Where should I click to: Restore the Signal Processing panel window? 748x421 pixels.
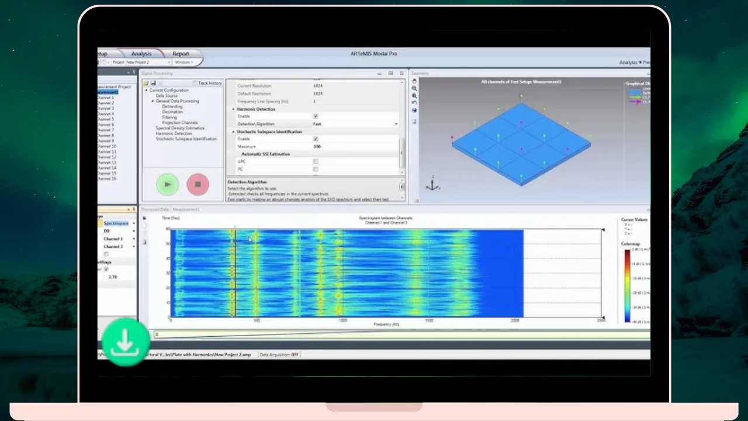(x=390, y=73)
